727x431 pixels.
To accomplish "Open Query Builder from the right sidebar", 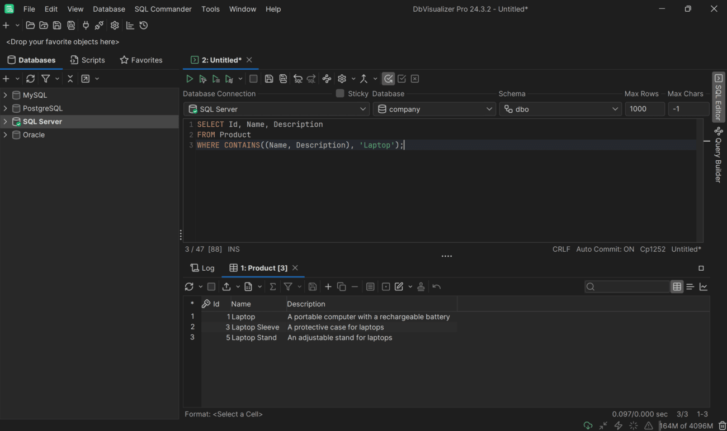I will point(718,155).
